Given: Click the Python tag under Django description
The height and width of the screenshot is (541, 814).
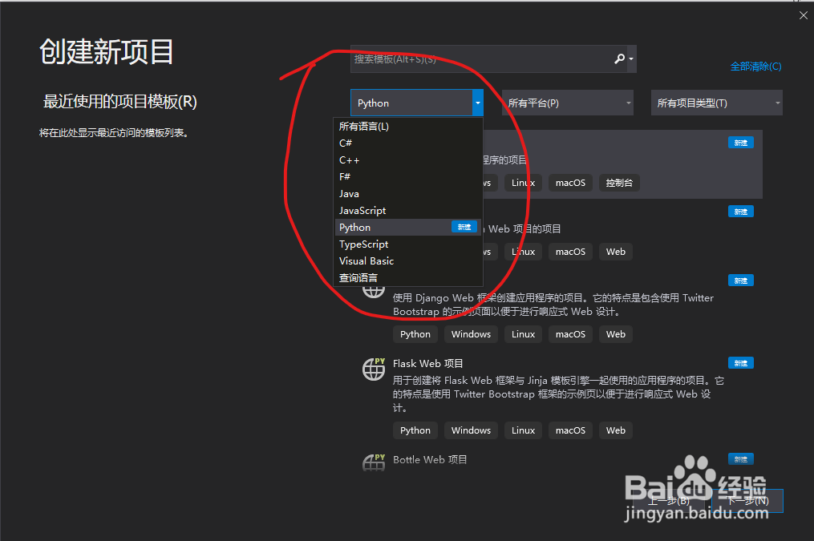Looking at the screenshot, I should [415, 334].
